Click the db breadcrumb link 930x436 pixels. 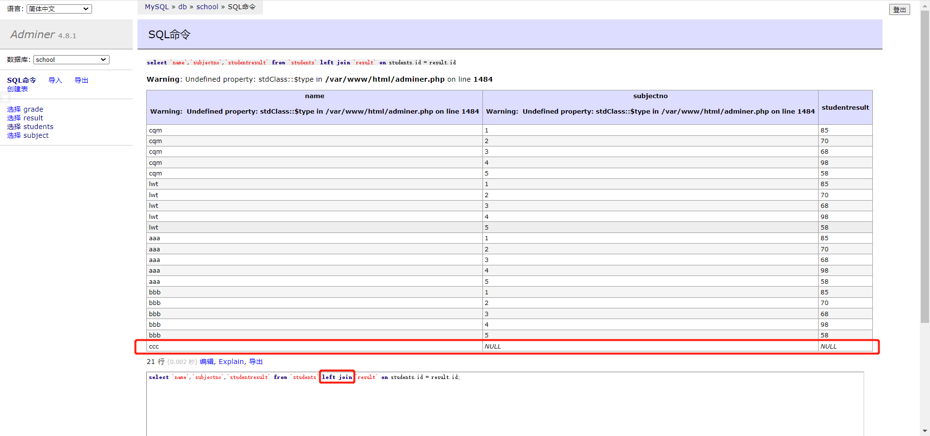[x=183, y=7]
